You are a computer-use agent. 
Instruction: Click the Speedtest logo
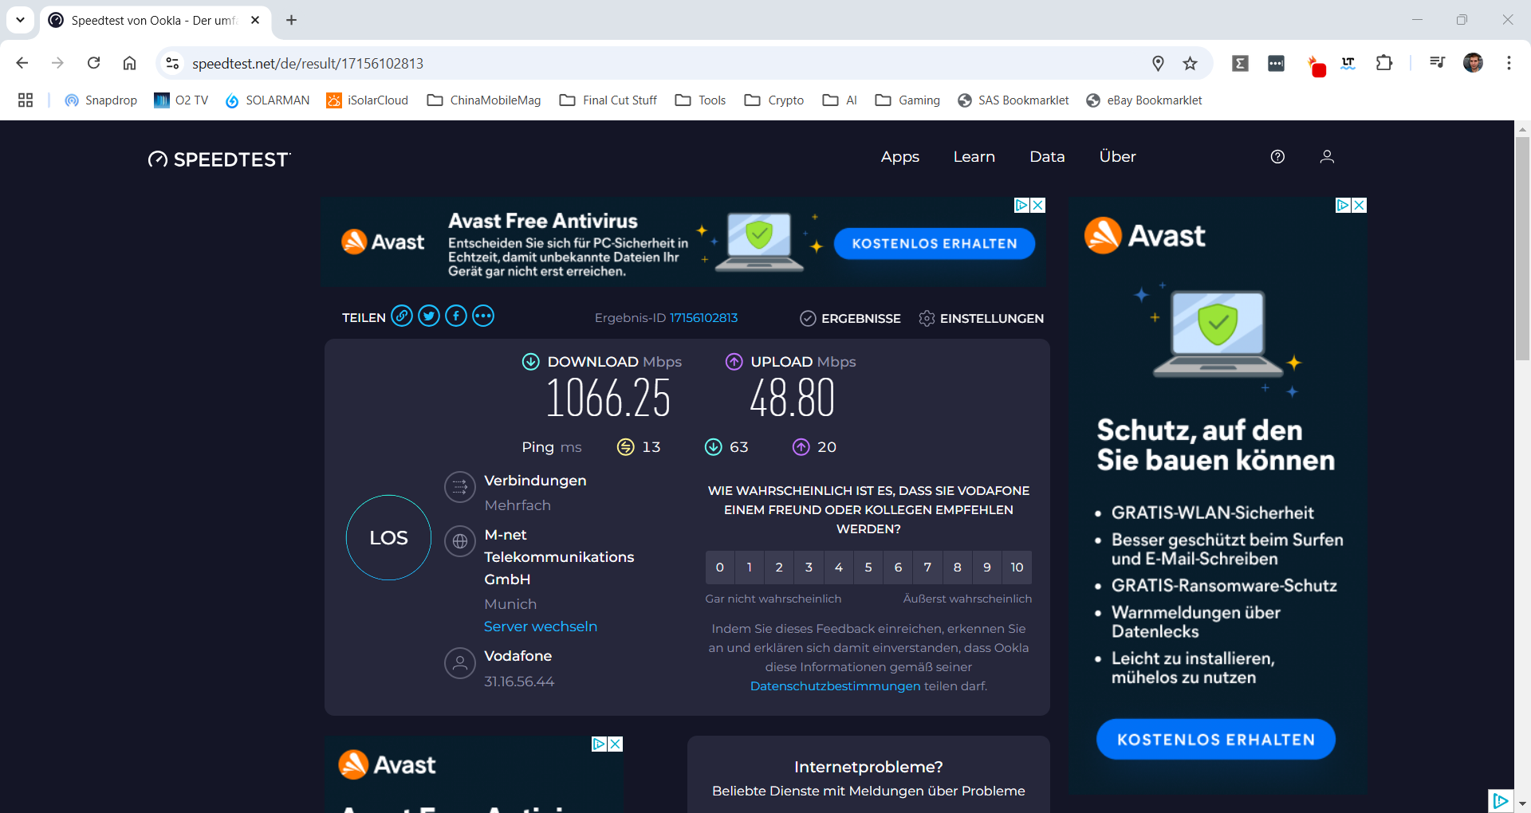pyautogui.click(x=219, y=159)
